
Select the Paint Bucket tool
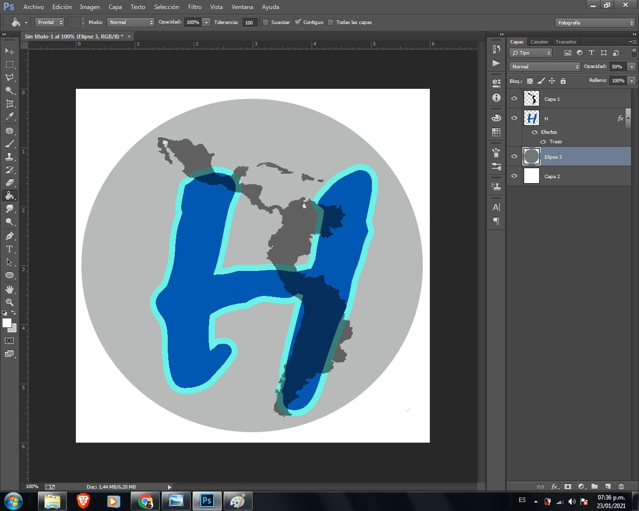click(9, 196)
